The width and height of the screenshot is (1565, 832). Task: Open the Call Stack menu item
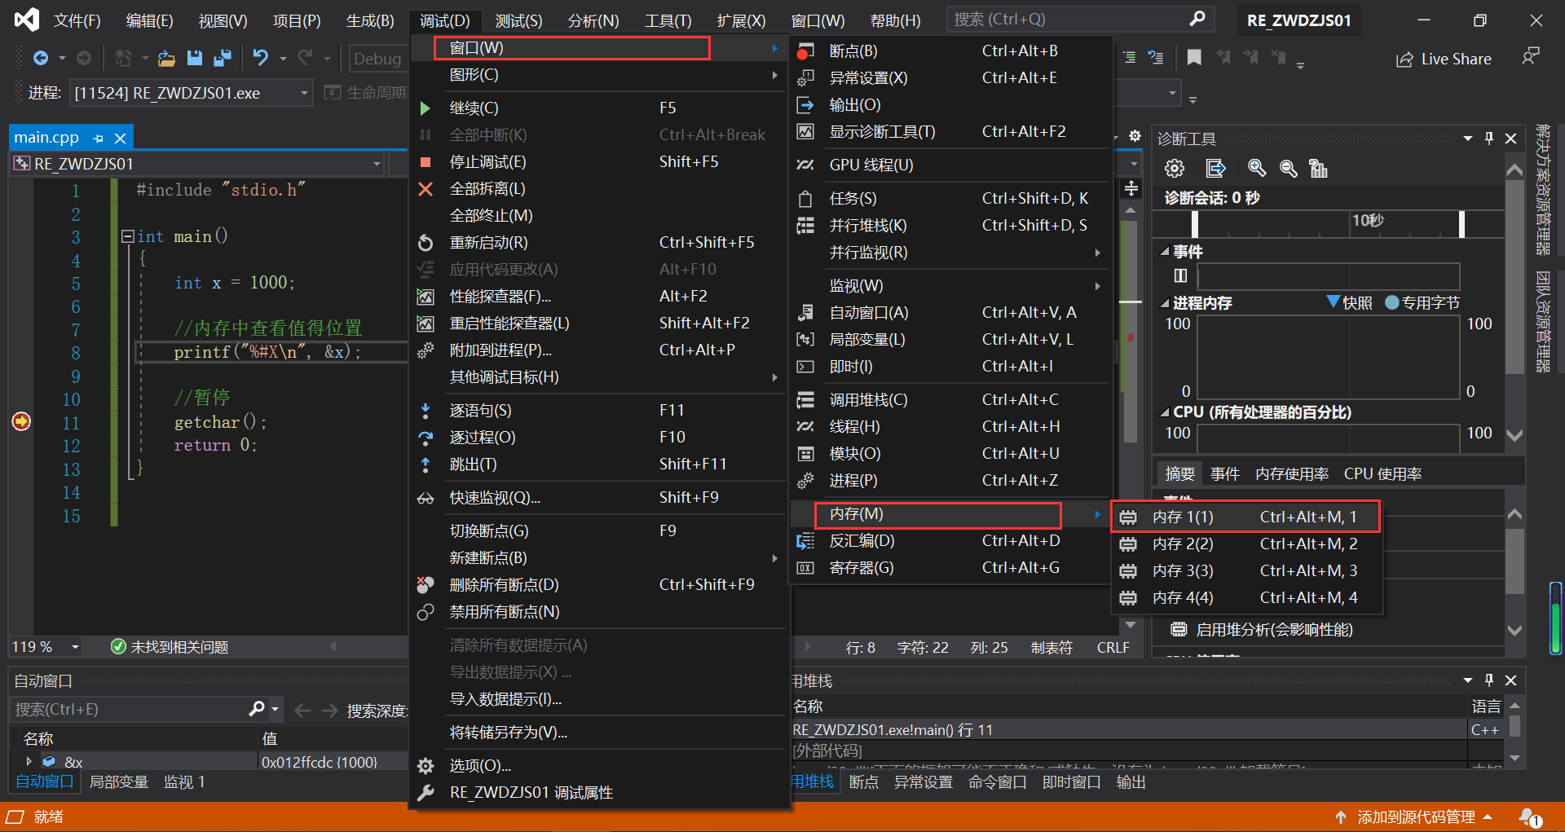[950, 399]
